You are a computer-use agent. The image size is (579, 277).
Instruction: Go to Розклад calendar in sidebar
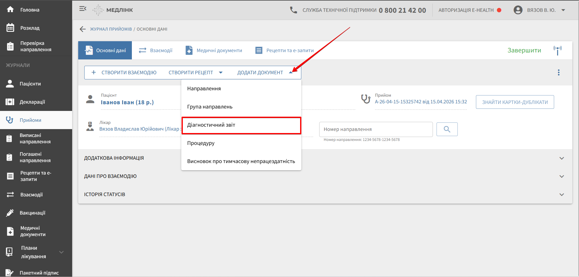point(30,28)
